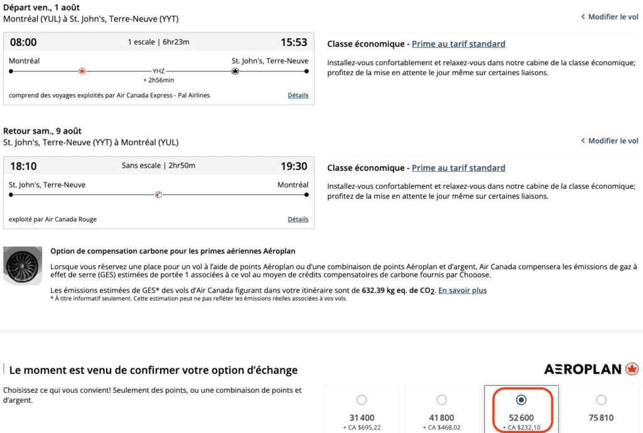This screenshot has height=433, width=643.
Task: Click the YHZ layover label on the departure route
Action: 158,72
